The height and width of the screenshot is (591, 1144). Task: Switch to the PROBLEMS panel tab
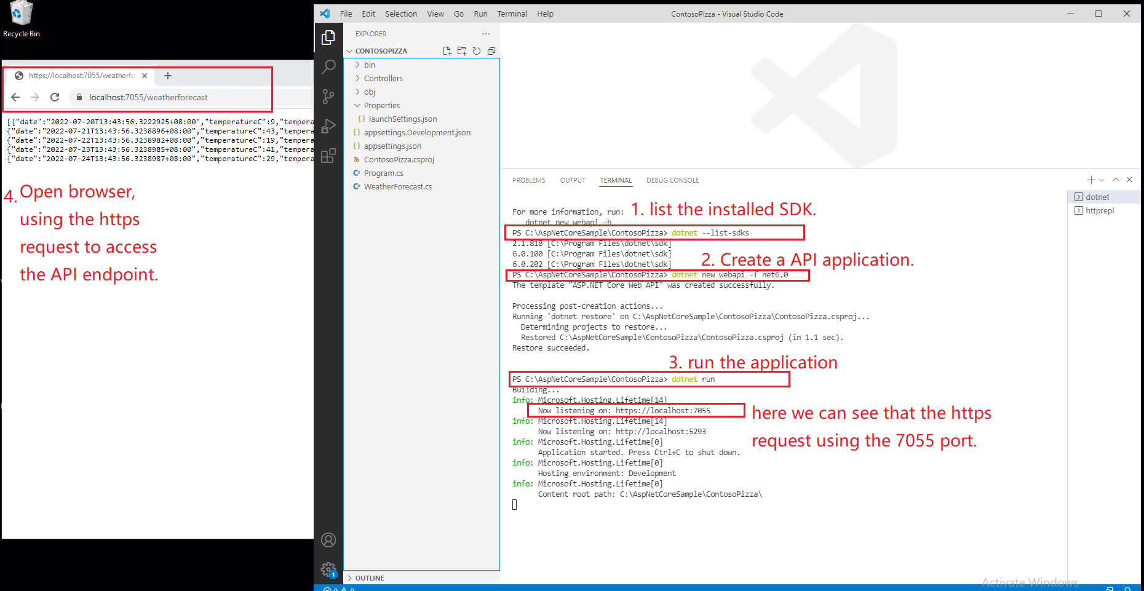[529, 180]
